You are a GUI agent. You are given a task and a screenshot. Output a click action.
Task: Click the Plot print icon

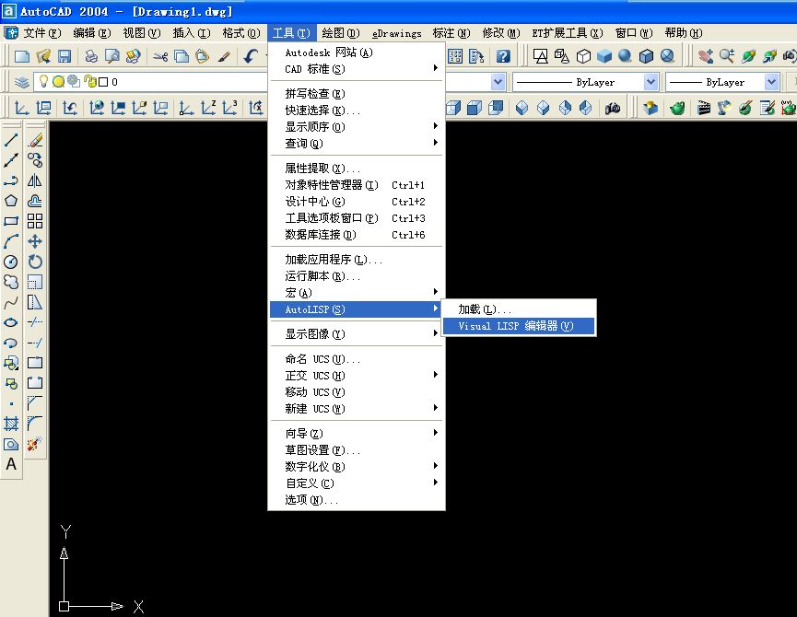point(91,56)
